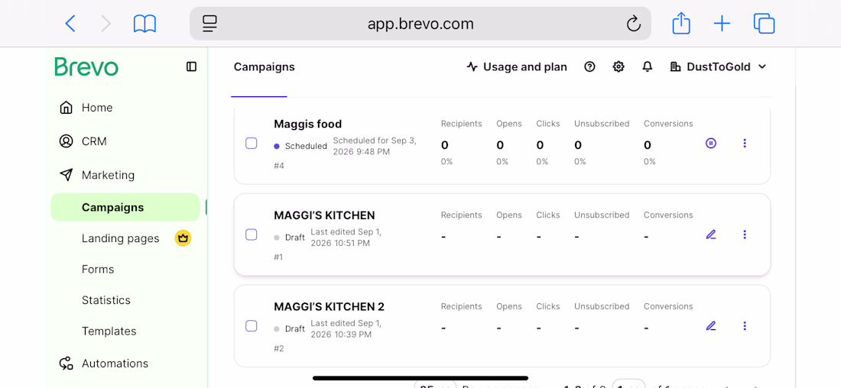This screenshot has height=388, width=841.
Task: Edit the MAGGI'S KITCHEN draft with pencil icon
Action: click(711, 234)
